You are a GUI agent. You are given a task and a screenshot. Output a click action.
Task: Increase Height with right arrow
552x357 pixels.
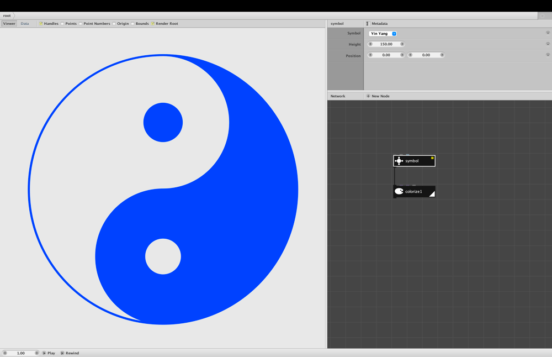(402, 44)
